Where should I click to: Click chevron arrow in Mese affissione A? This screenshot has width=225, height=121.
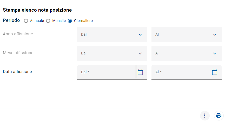point(215,53)
